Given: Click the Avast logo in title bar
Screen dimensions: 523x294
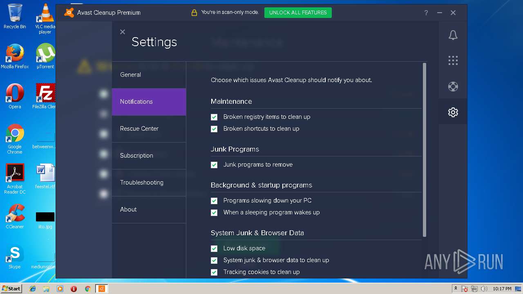Looking at the screenshot, I should click(x=69, y=13).
